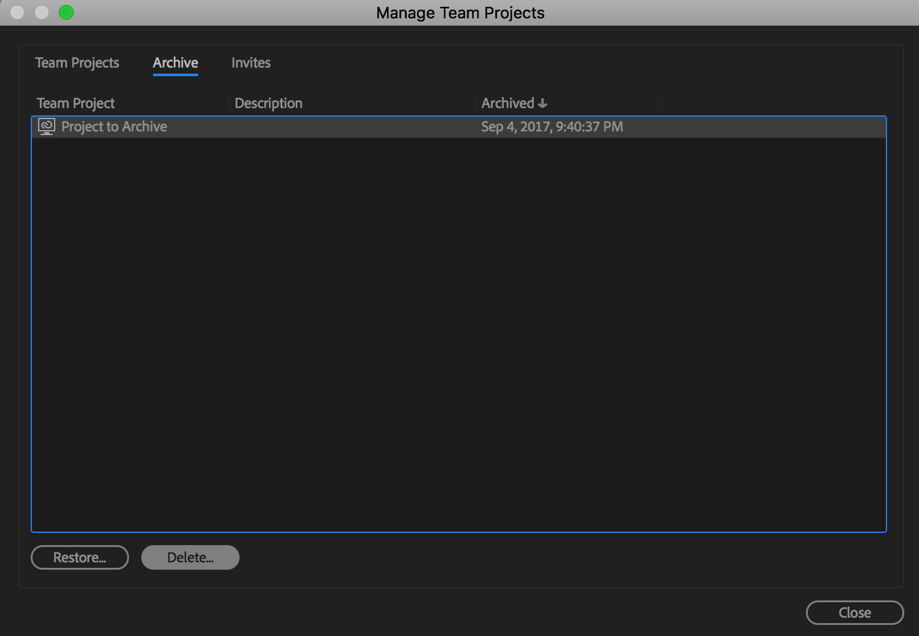The image size is (919, 636).
Task: Open the Restore dialog
Action: point(79,557)
